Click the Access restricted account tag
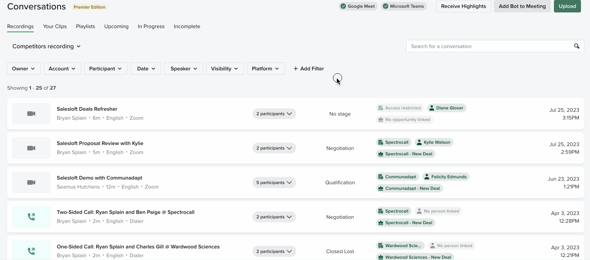This screenshot has height=260, width=590. 400,108
